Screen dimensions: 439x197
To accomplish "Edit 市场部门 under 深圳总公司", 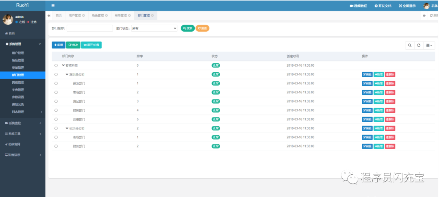I will coord(367,92).
